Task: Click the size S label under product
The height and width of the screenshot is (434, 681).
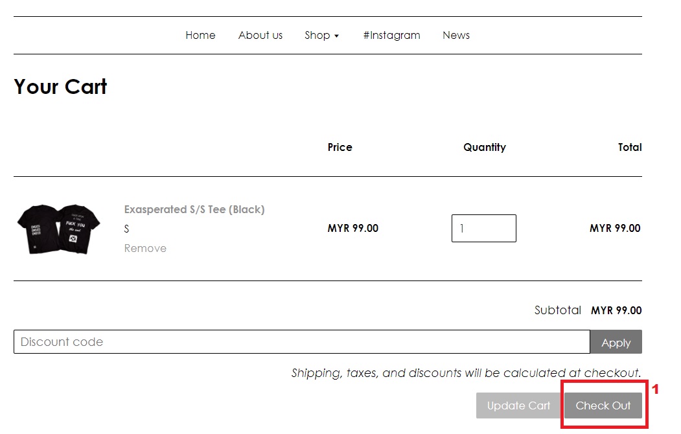Action: click(126, 229)
